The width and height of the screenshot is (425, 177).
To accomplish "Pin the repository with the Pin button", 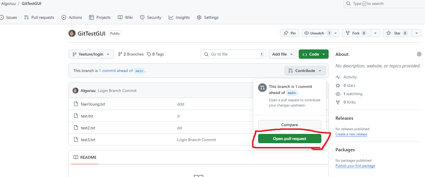I will [x=289, y=33].
